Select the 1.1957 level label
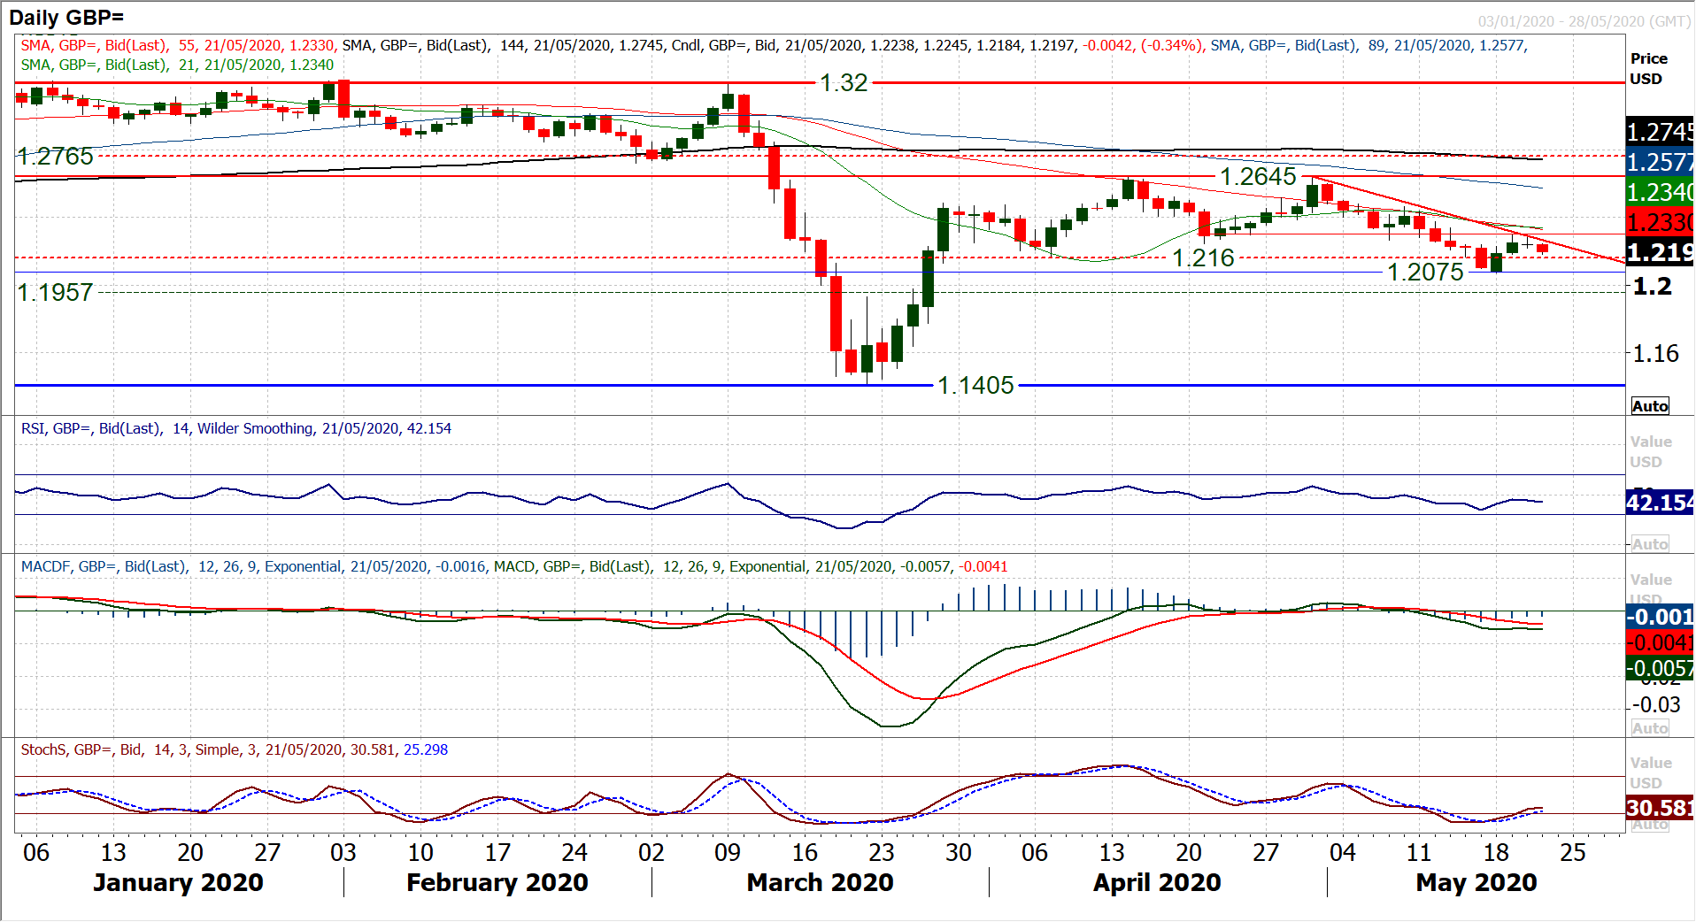Viewport: 1696px width, 922px height. pos(56,293)
